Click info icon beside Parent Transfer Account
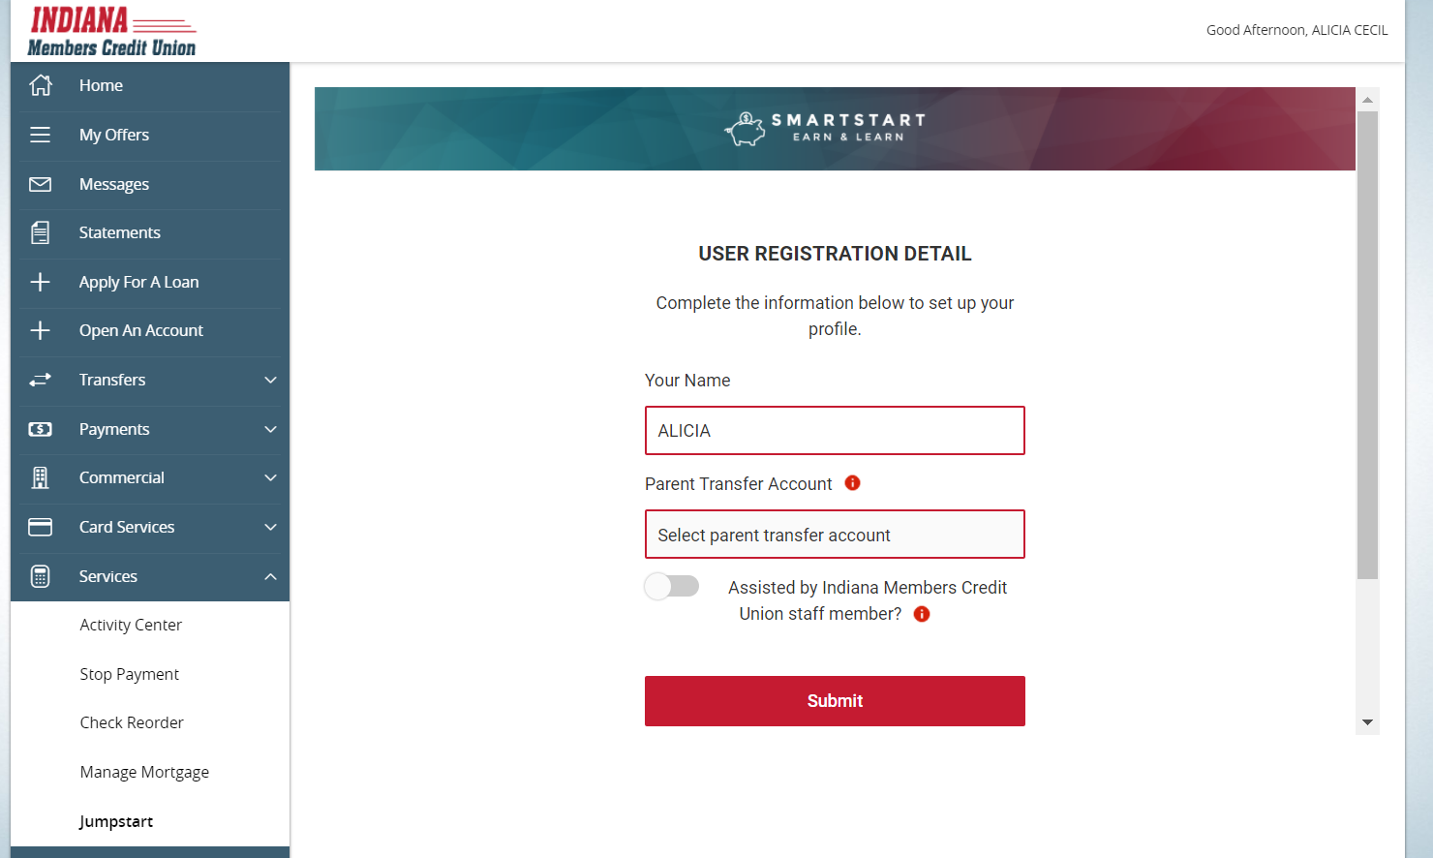The image size is (1433, 858). (x=853, y=482)
